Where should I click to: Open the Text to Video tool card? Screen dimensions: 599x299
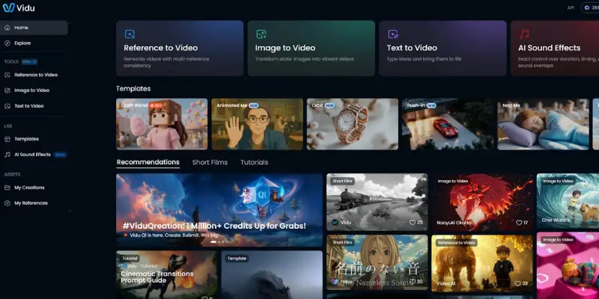pos(443,49)
